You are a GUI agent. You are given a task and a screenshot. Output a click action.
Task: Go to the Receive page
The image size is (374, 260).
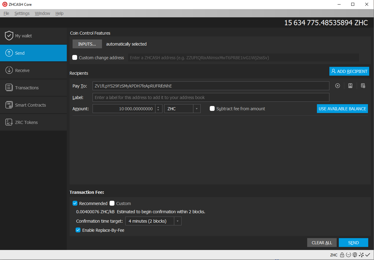coord(33,70)
